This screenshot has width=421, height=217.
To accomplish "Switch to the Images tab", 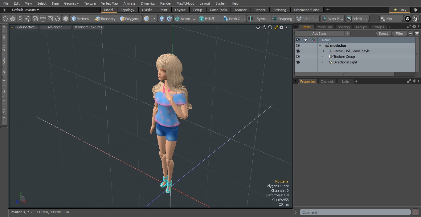I will point(378,27).
